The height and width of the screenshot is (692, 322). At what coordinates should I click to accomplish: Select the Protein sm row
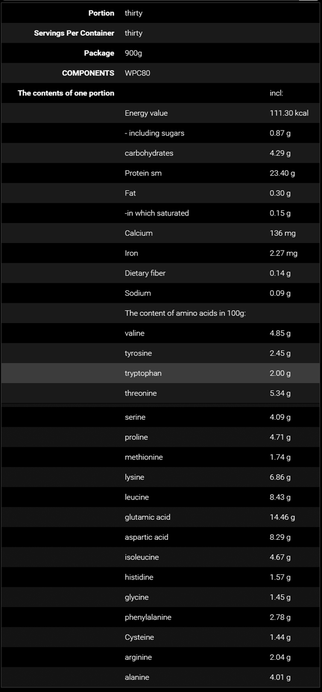click(x=160, y=173)
